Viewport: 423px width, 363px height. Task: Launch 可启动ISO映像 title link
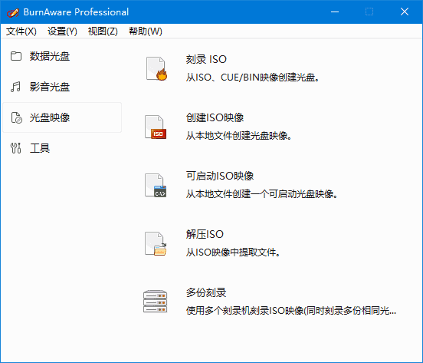click(x=220, y=176)
